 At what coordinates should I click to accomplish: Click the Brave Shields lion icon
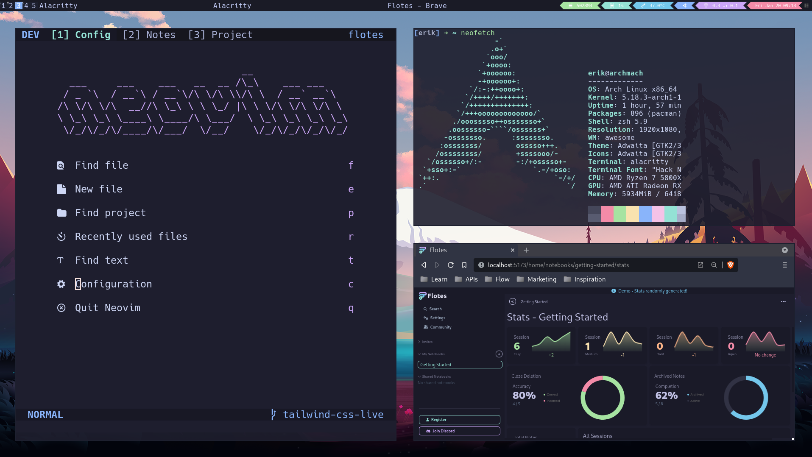point(730,265)
